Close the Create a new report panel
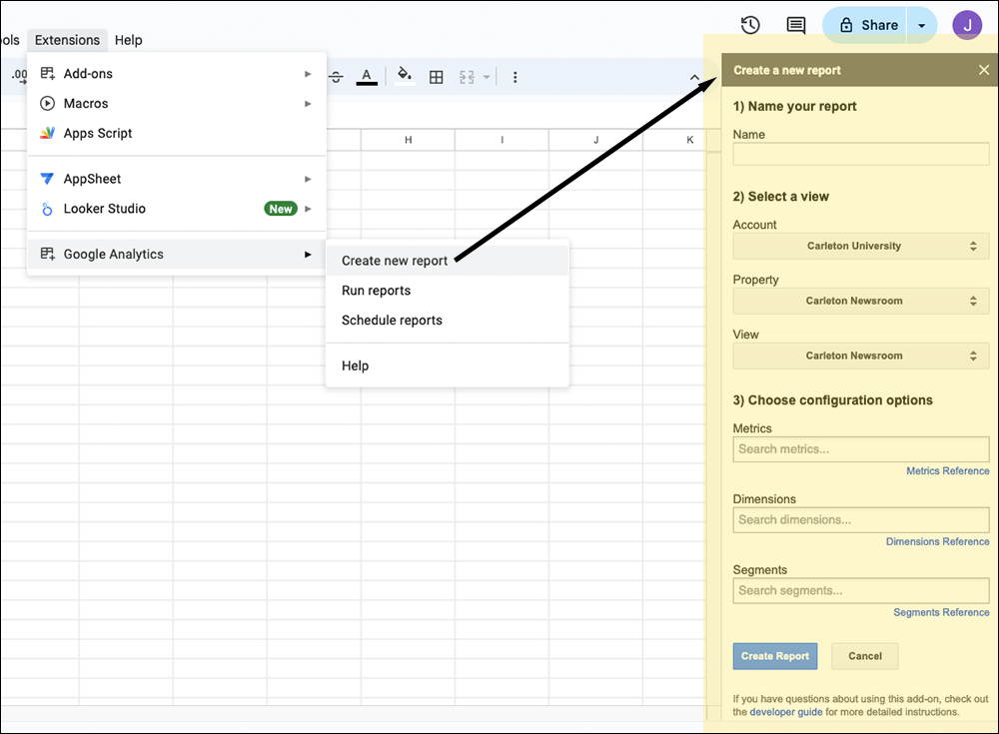Screen dimensions: 999x734 pos(984,70)
